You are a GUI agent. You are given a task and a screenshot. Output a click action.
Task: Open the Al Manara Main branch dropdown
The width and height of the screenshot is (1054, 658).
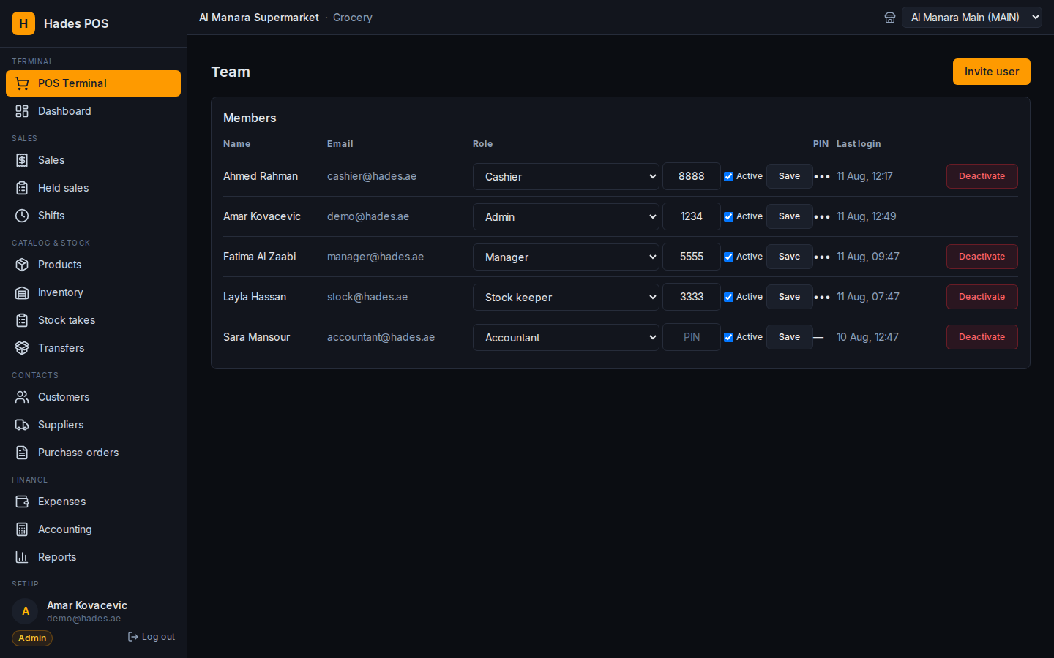coord(972,18)
